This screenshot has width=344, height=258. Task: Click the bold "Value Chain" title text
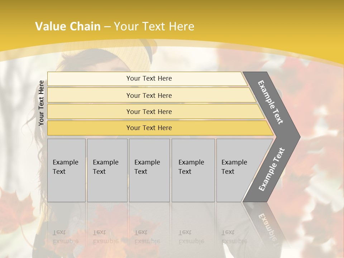[68, 26]
